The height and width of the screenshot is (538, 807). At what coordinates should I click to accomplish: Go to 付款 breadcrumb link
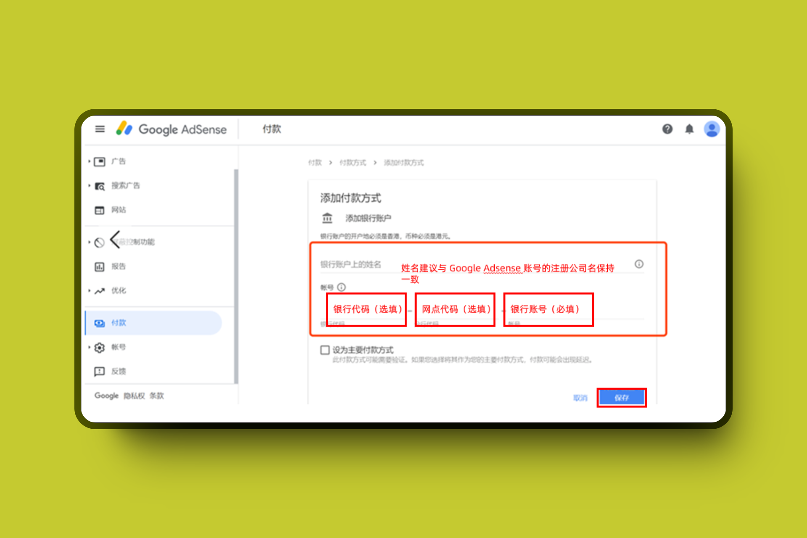315,163
